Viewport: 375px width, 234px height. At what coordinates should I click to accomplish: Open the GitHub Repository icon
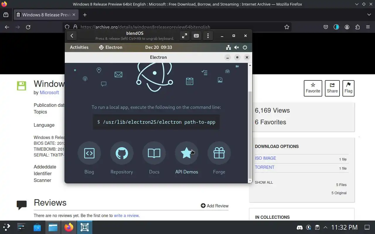click(122, 153)
